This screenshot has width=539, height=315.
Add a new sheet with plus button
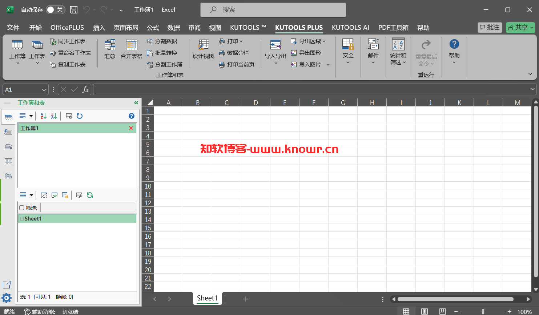(246, 299)
